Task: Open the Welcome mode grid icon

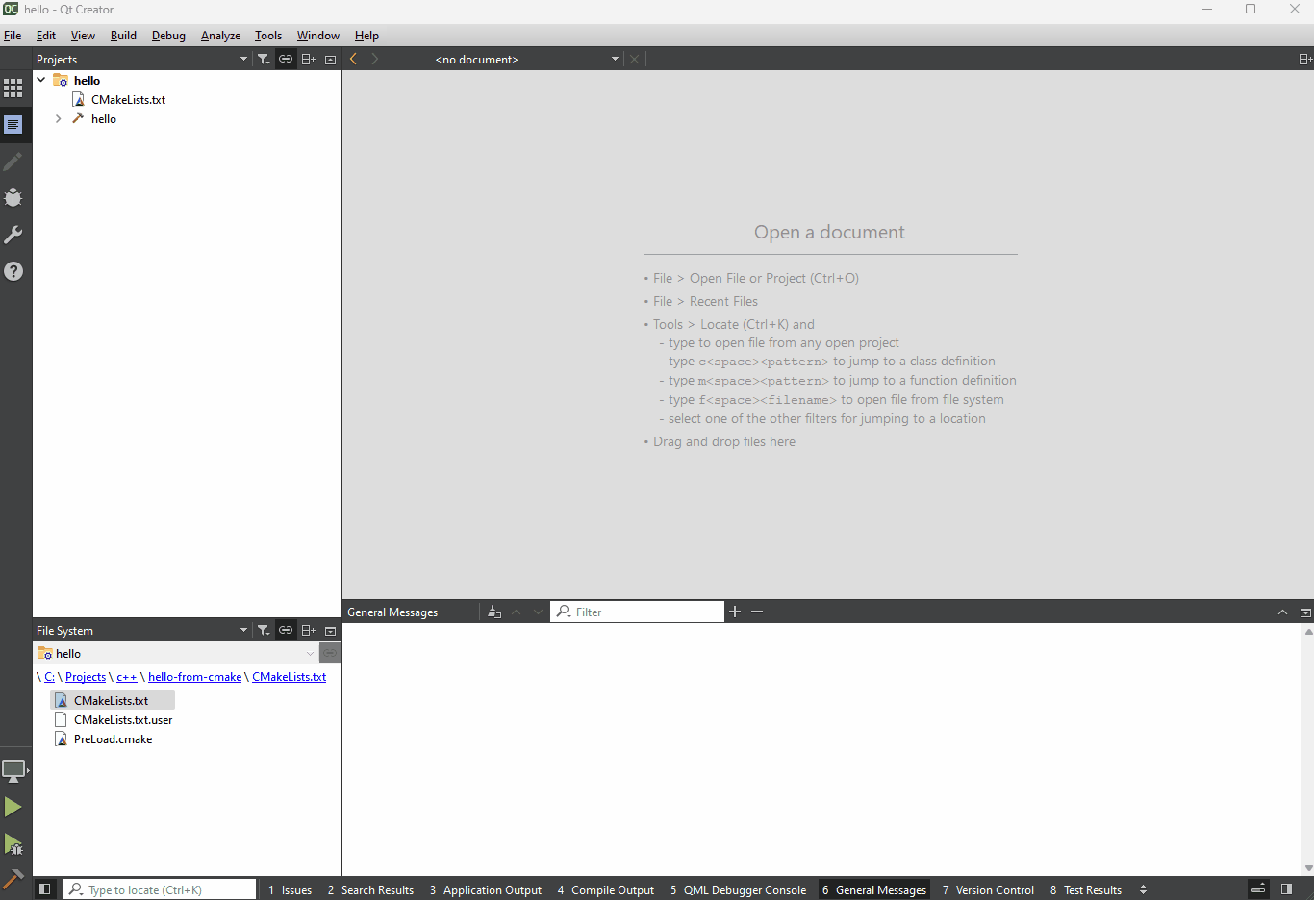Action: 13,88
